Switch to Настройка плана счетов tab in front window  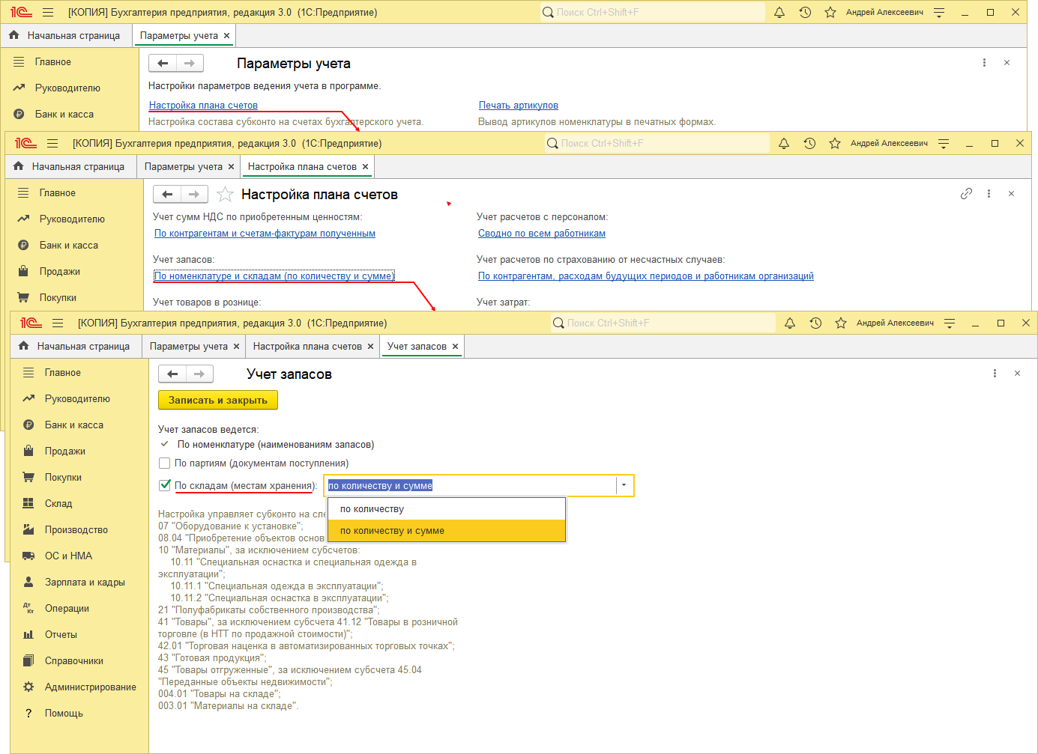(307, 347)
